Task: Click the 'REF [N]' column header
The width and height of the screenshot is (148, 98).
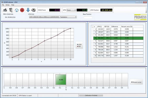Action: point(107,27)
